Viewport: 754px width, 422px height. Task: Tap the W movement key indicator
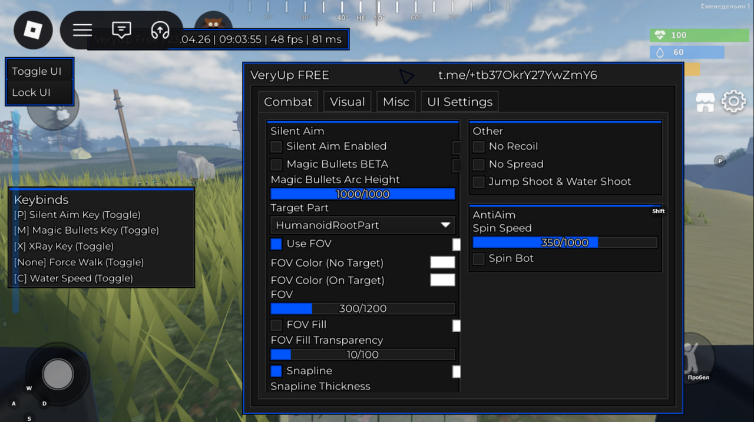pyautogui.click(x=29, y=388)
